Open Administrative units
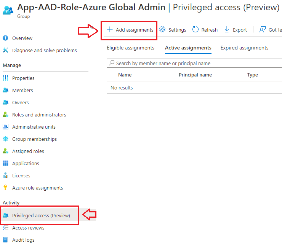 coord(34,127)
